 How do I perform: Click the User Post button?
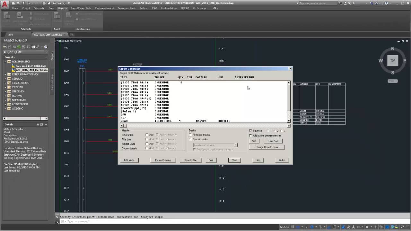coord(273,141)
